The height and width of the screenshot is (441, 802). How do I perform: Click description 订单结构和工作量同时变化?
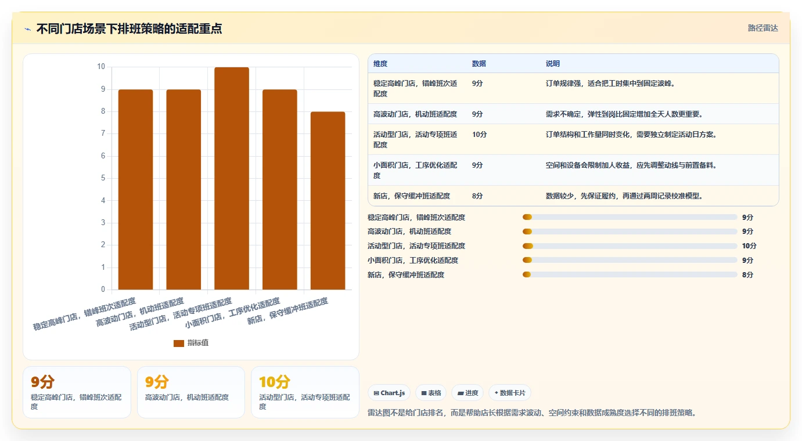(x=632, y=135)
